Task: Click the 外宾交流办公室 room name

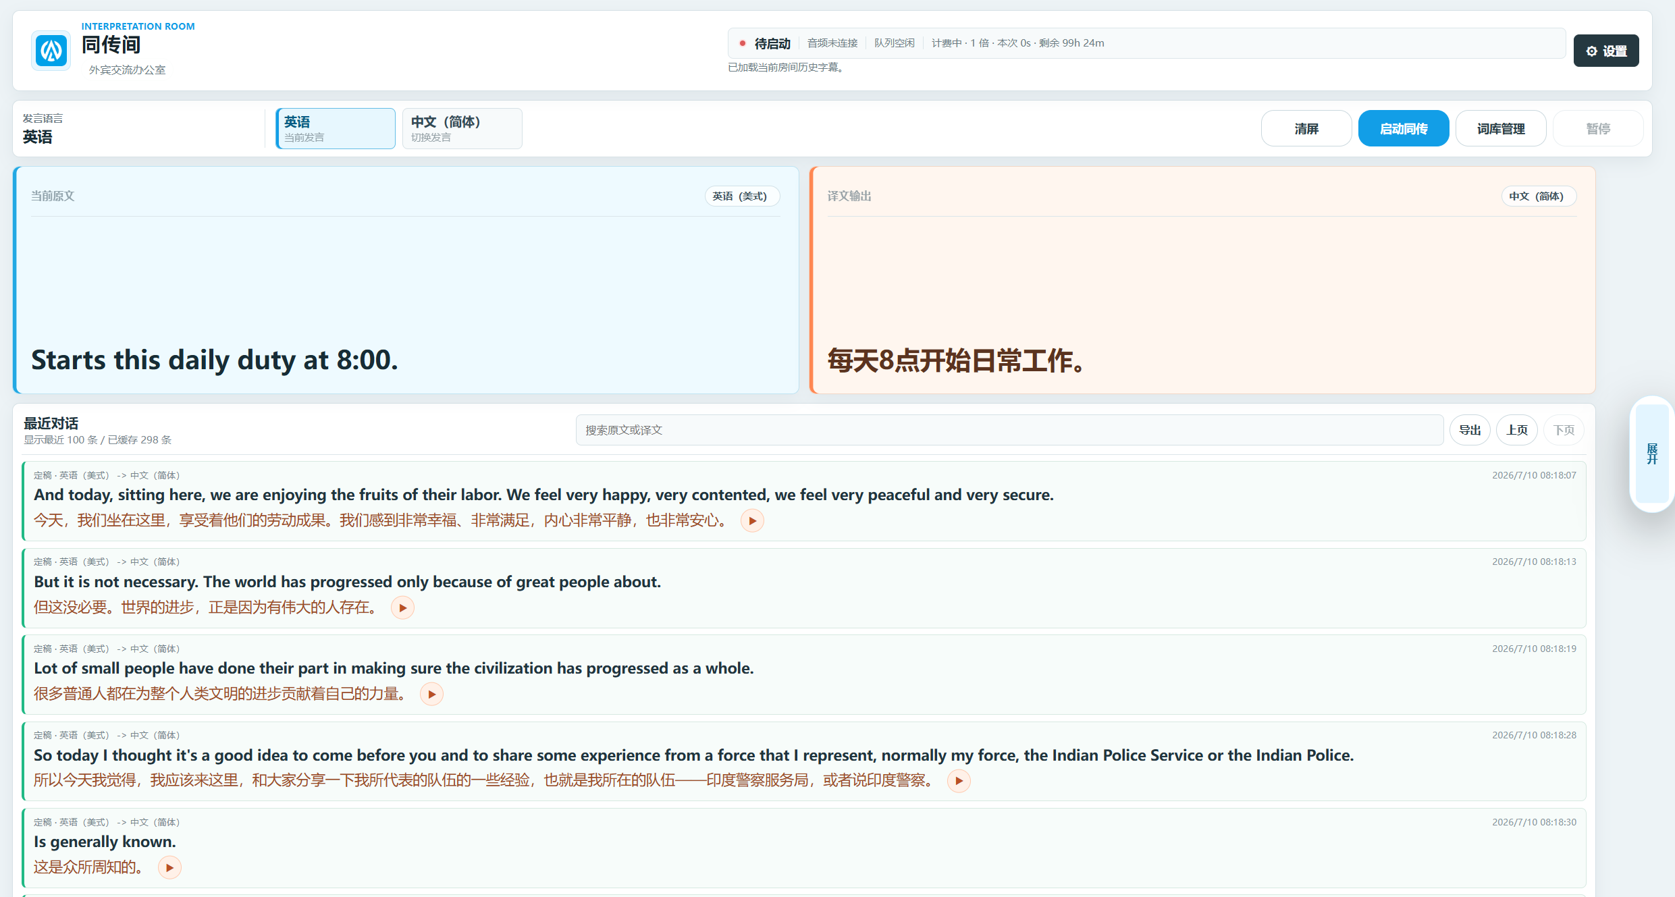Action: (x=127, y=70)
